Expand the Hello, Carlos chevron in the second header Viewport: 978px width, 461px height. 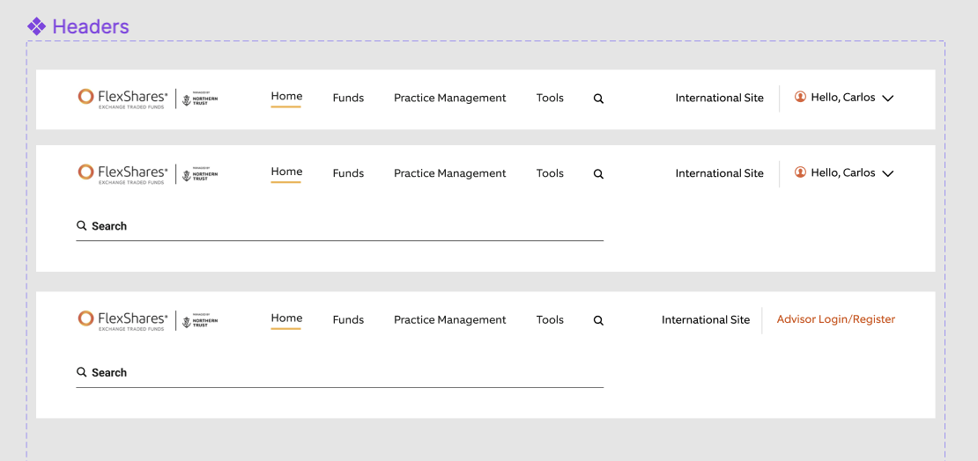(888, 174)
